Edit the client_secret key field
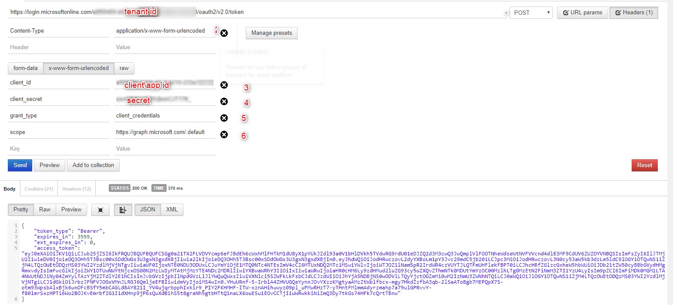 tap(59, 99)
